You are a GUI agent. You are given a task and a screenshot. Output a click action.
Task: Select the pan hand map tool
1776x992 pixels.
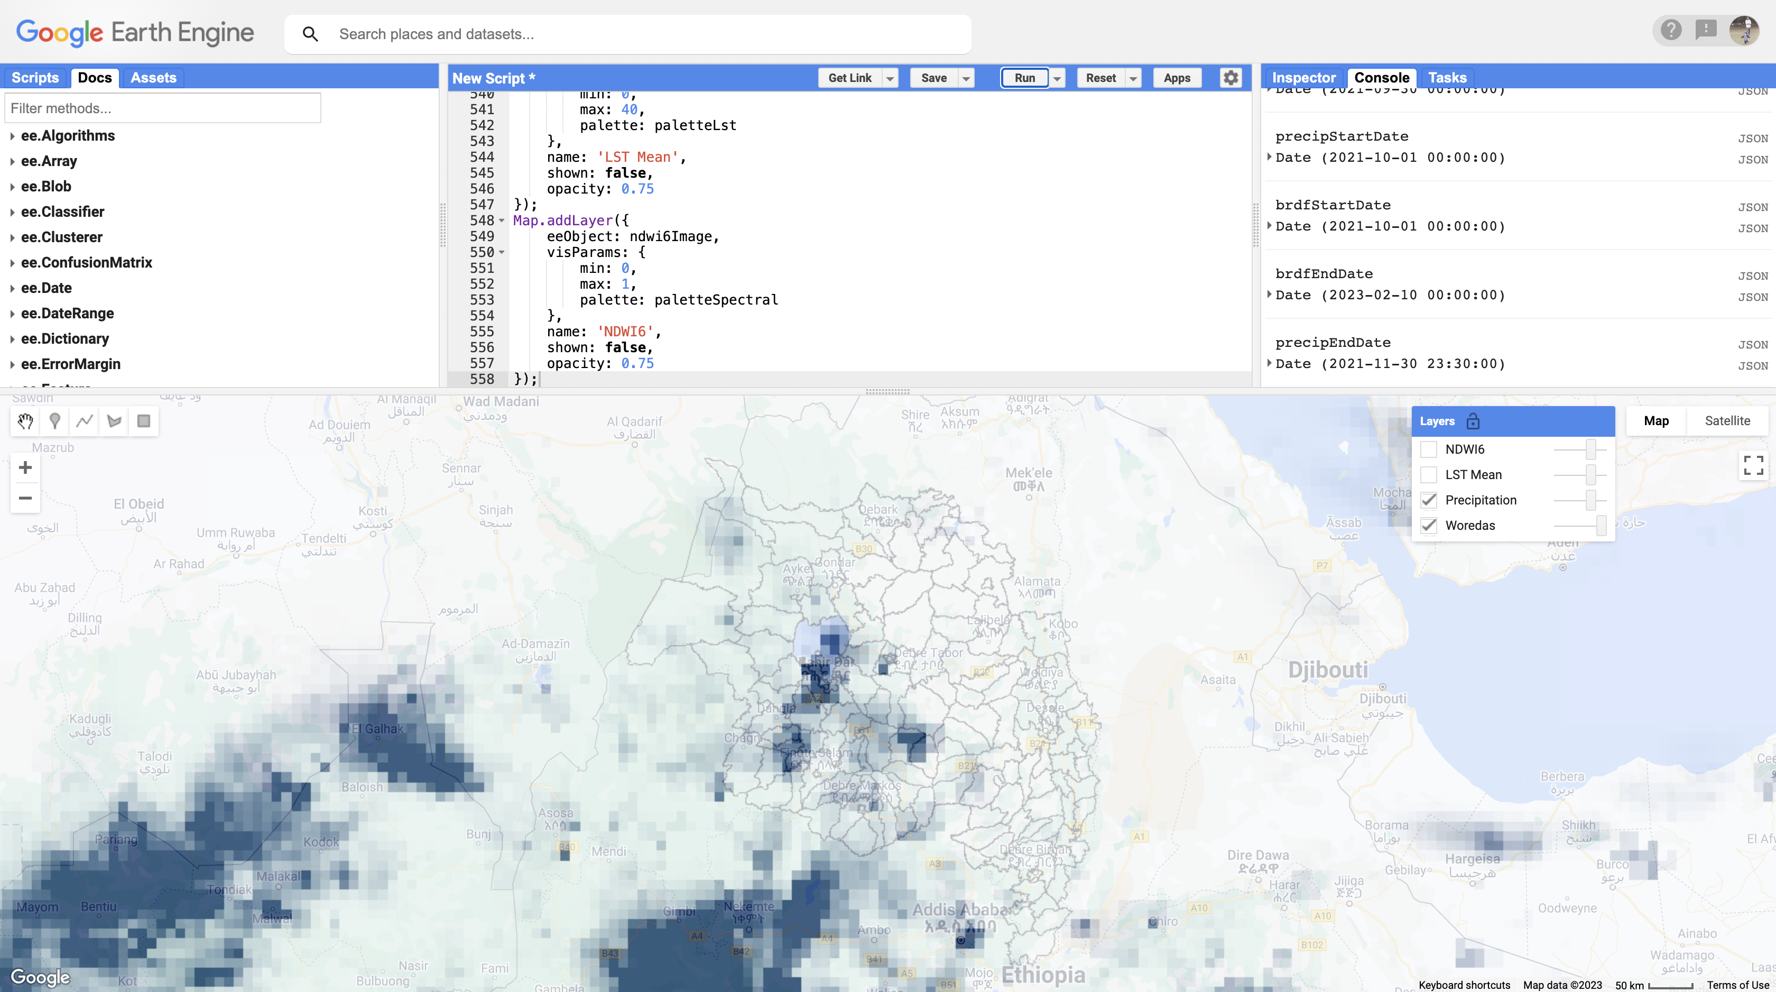click(x=25, y=421)
